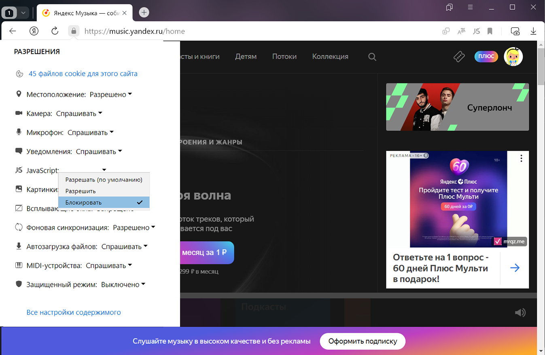
Task: Expand the Местоположение permission dropdown
Action: click(x=111, y=95)
